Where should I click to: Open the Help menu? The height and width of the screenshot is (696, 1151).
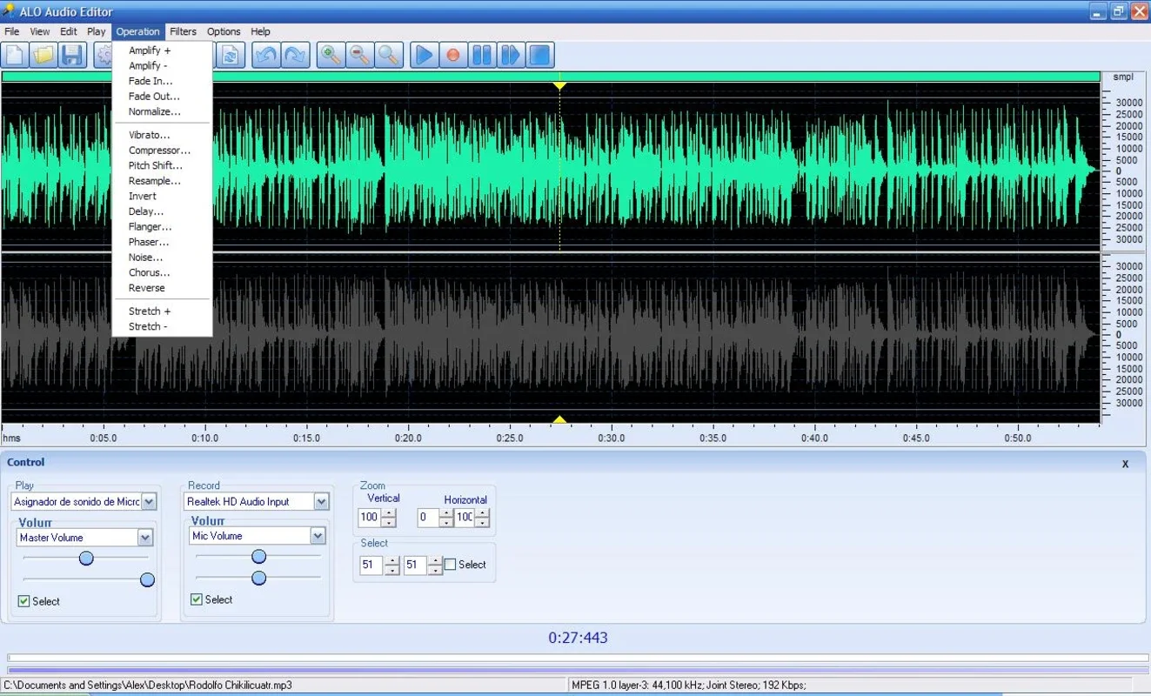click(x=261, y=31)
